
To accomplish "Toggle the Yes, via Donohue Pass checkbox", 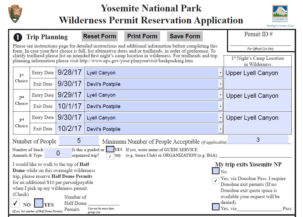I will click(x=216, y=181).
